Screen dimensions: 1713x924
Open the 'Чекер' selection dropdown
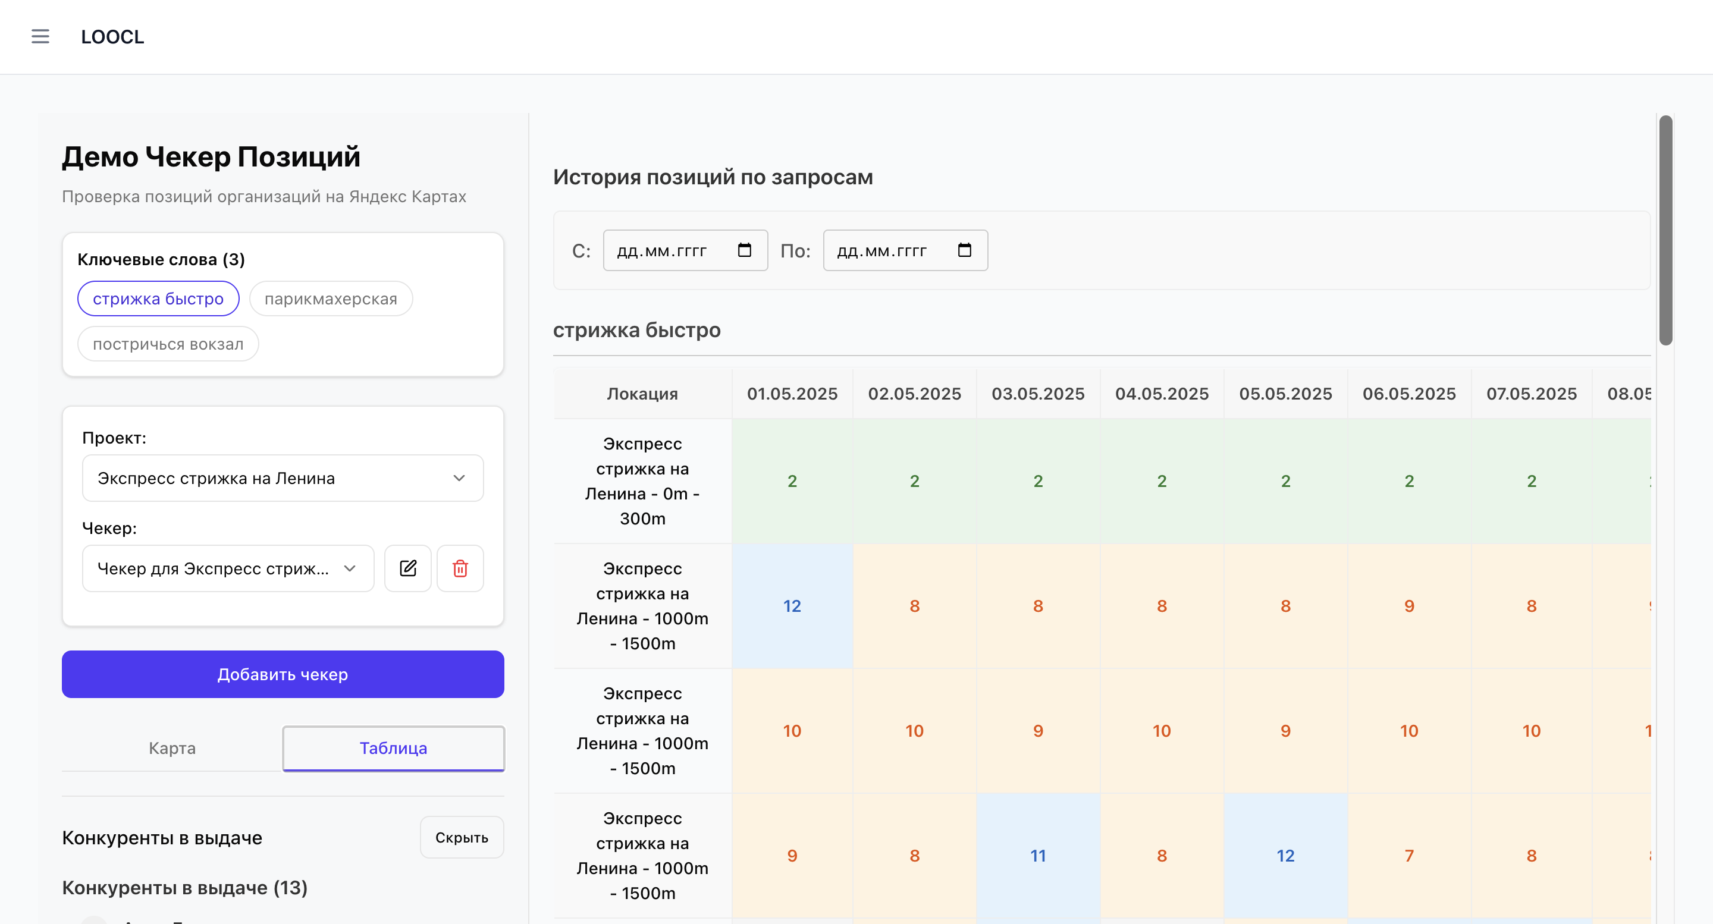pyautogui.click(x=227, y=568)
